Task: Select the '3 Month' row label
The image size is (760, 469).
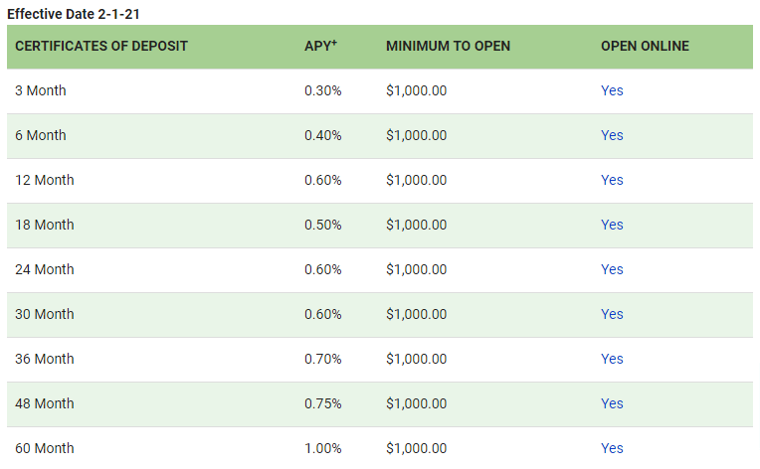Action: tap(40, 90)
